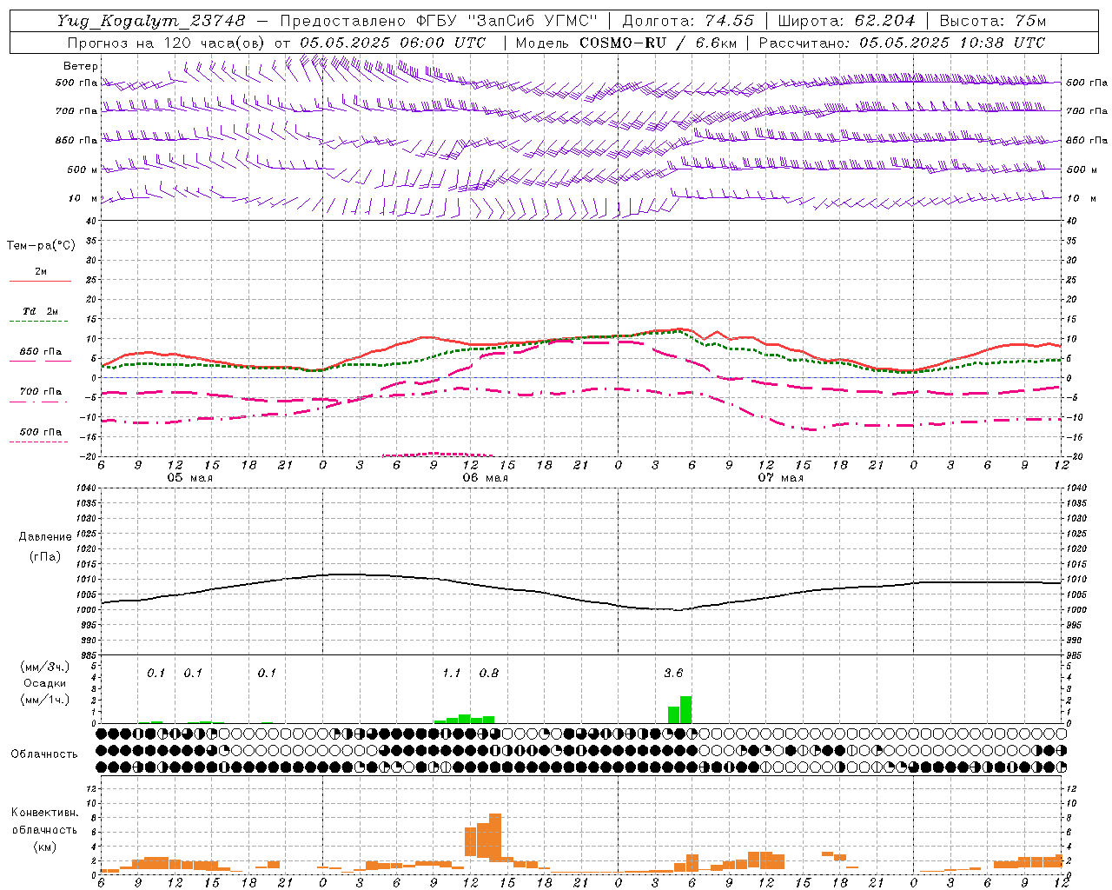The height and width of the screenshot is (890, 1112).
Task: Click the dashed line sample under Td 2м legend
Action: click(40, 322)
